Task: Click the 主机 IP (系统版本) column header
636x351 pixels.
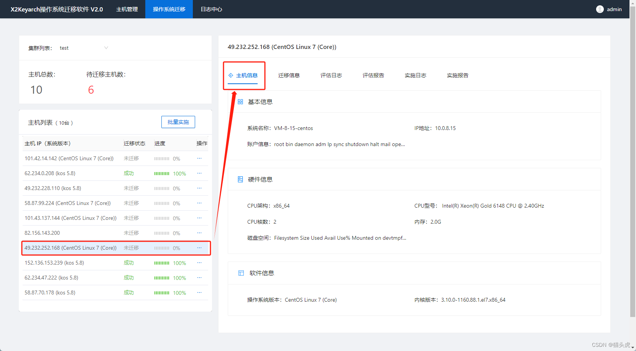Action: point(48,143)
